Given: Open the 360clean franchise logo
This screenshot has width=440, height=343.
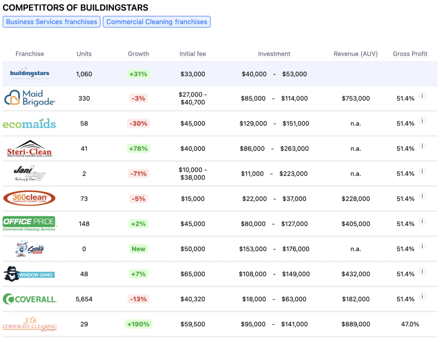Looking at the screenshot, I should (29, 198).
